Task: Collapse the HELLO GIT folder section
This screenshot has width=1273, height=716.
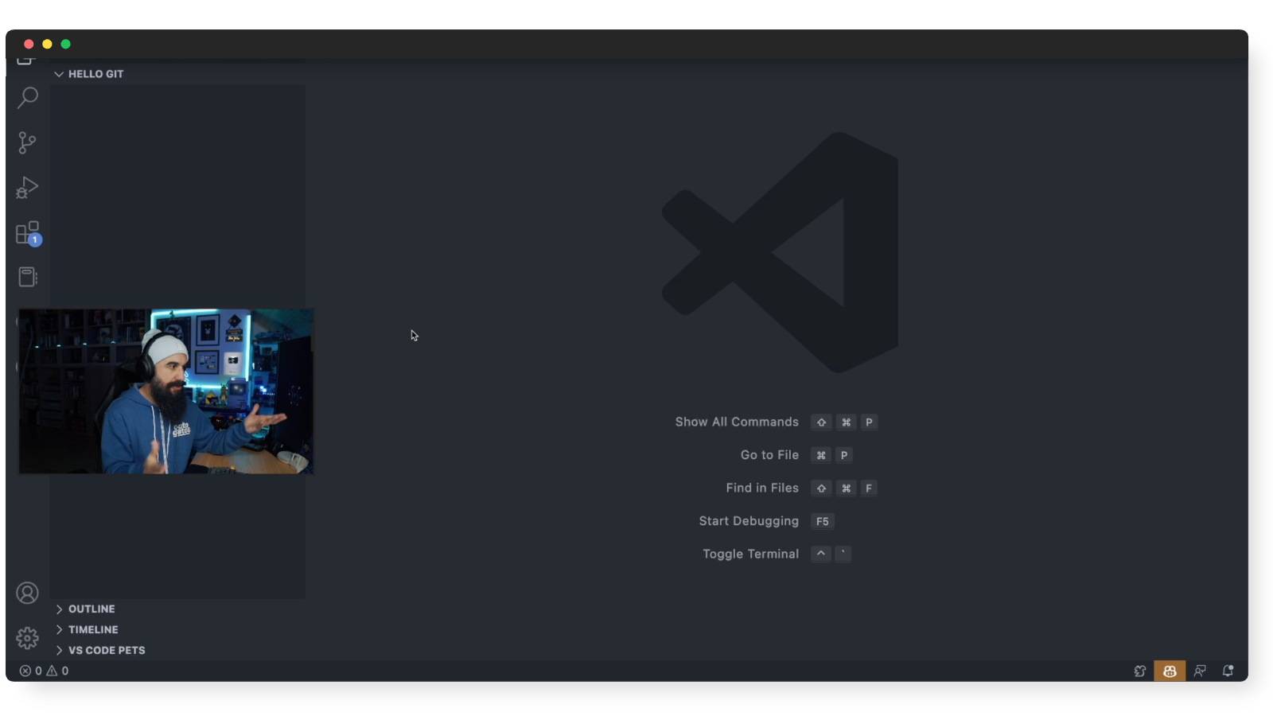Action: coord(89,74)
